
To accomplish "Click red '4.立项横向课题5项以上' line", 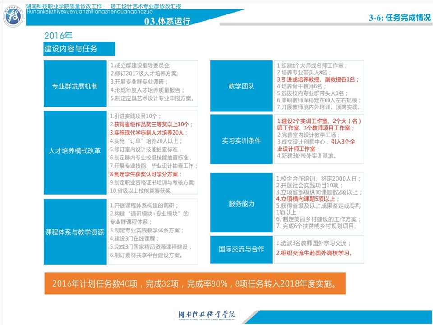I will tap(308, 199).
